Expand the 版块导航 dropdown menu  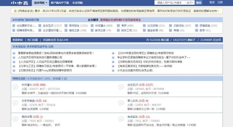pyautogui.click(x=41, y=3)
